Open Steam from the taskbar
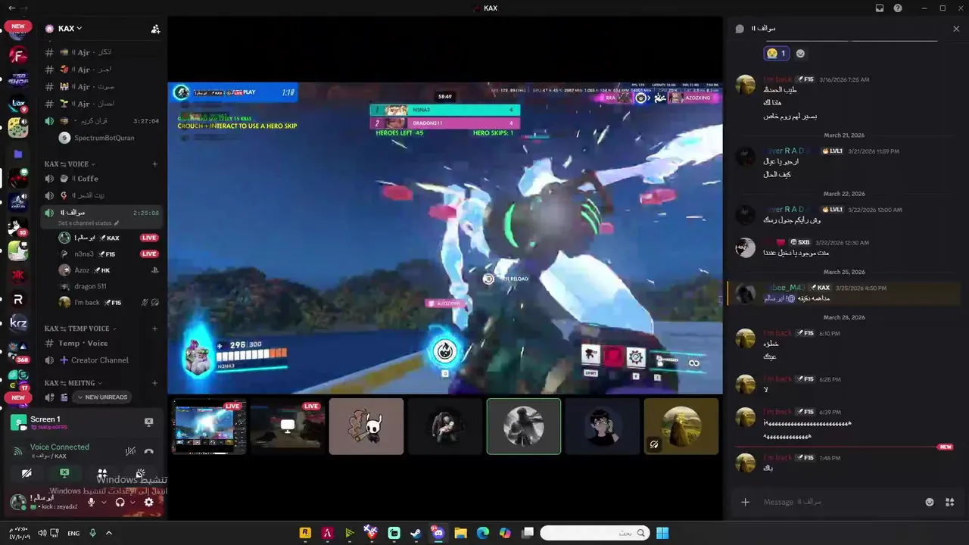The width and height of the screenshot is (969, 545). 416,533
